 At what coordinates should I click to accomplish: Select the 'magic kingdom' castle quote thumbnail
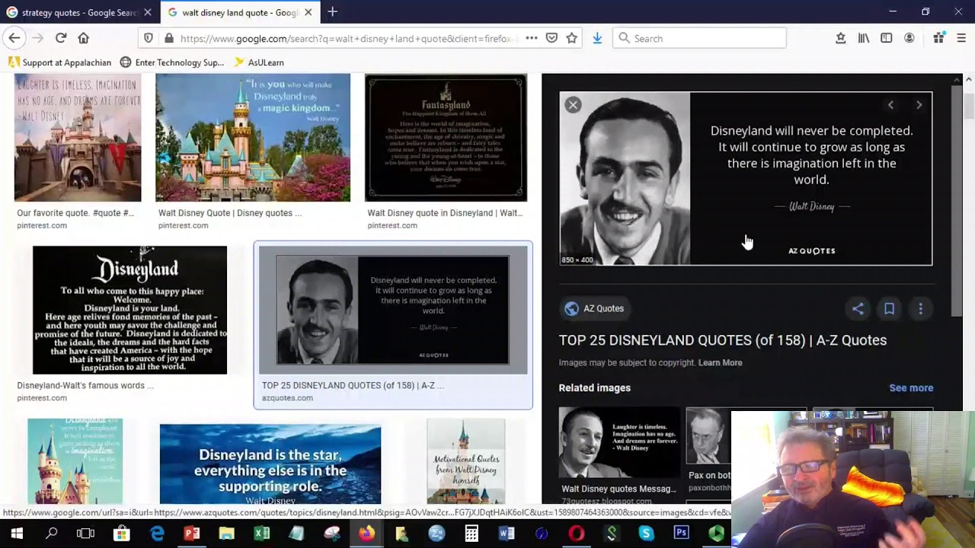click(253, 138)
